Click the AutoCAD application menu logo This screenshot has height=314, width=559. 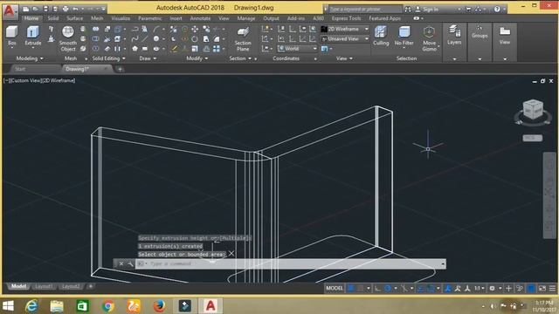(x=10, y=11)
